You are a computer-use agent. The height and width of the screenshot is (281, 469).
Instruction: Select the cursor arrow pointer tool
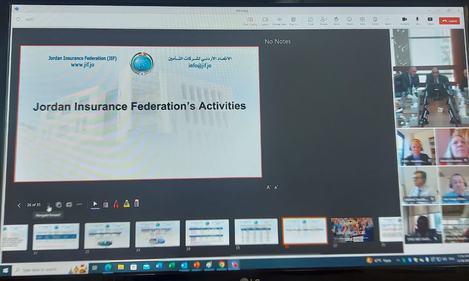95,204
